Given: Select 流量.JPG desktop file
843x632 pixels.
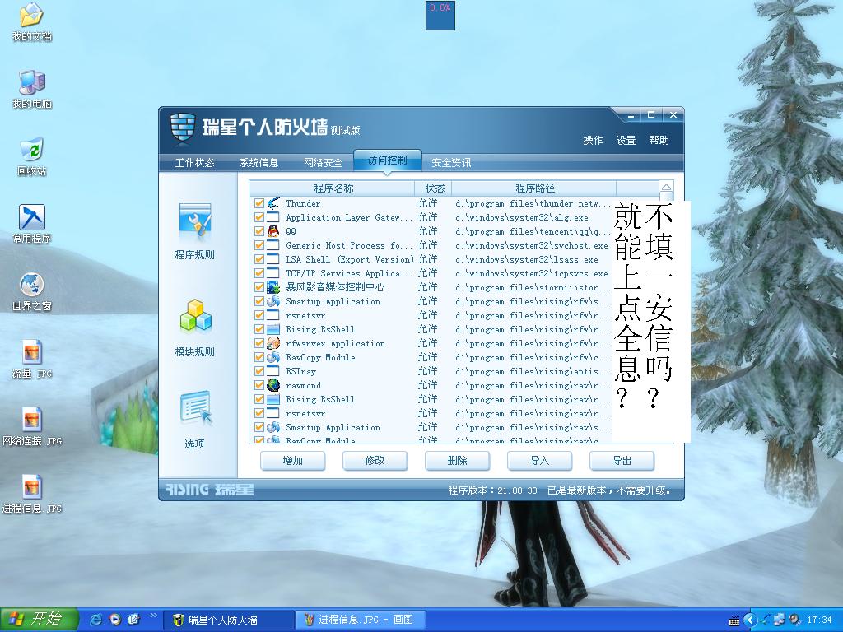Looking at the screenshot, I should pos(32,360).
